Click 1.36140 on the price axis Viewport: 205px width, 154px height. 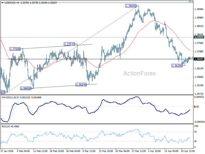[x=199, y=68]
